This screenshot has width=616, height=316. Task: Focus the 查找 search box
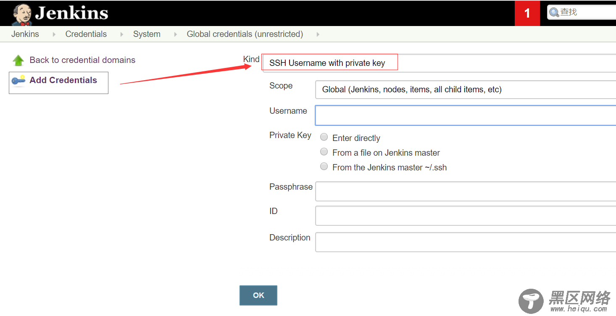coord(582,13)
